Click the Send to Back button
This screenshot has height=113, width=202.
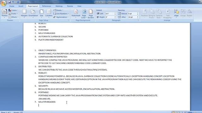click(159, 13)
